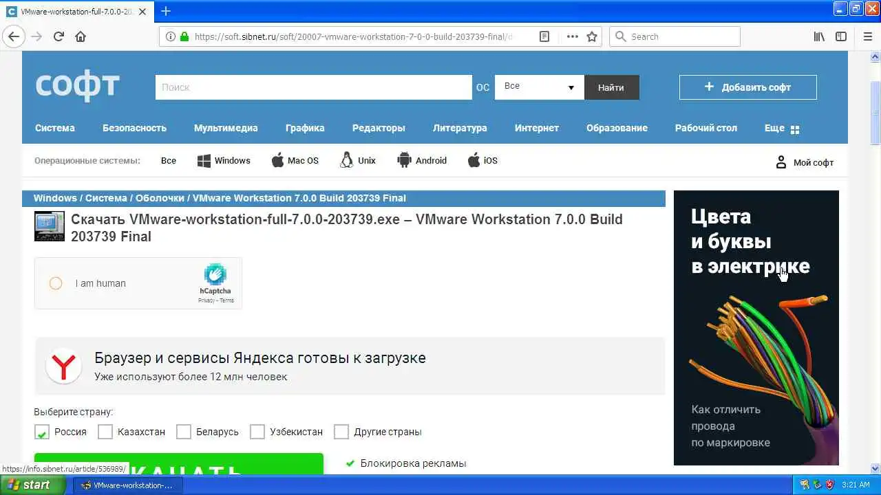
Task: Click the iOS apple icon
Action: pos(474,161)
